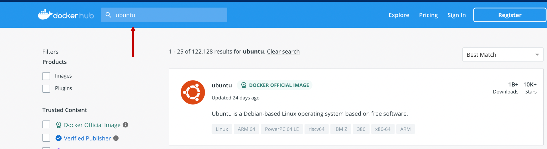Click the Verified Publisher filter label

click(x=87, y=138)
